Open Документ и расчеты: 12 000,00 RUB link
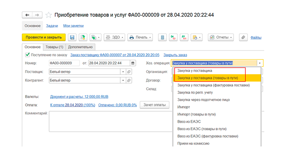 tap(79, 97)
